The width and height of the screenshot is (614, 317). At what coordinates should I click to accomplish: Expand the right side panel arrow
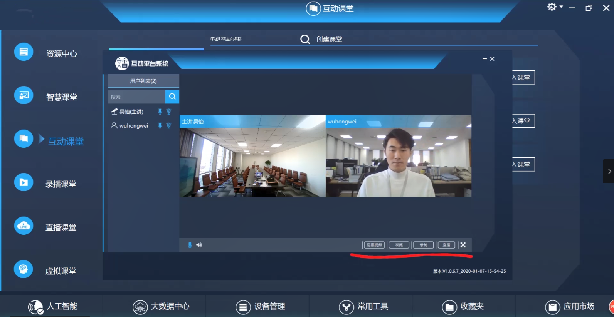609,171
